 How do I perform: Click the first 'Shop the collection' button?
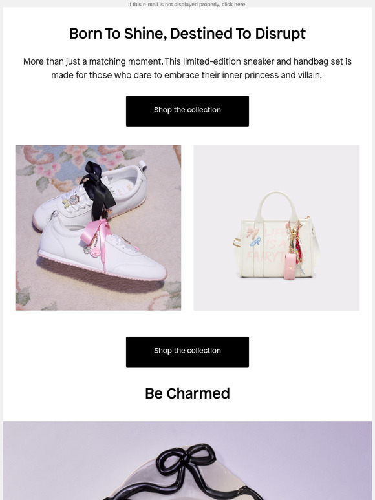tap(187, 111)
